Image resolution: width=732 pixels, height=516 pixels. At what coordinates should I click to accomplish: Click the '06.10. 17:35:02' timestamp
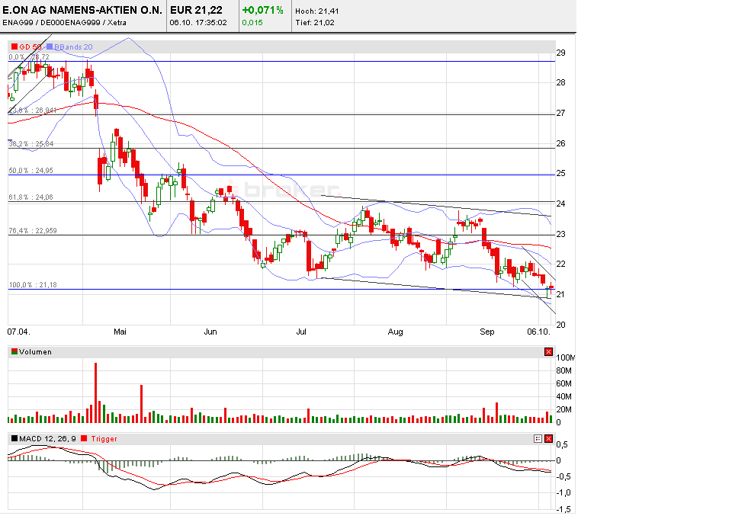point(198,22)
